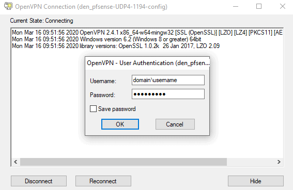This screenshot has height=190, width=293.
Task: Maximize the OpenVPN Connection window
Action: 259,7
